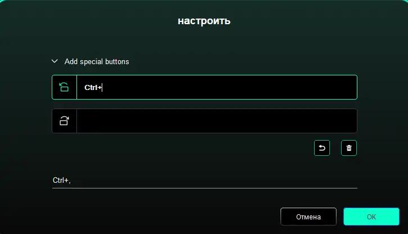Click the name field showing Ctrl+,
This screenshot has height=234, width=408.
click(x=205, y=181)
